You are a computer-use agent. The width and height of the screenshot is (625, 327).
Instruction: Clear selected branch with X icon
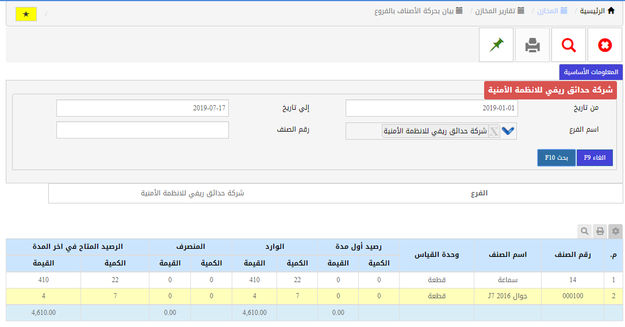[494, 131]
